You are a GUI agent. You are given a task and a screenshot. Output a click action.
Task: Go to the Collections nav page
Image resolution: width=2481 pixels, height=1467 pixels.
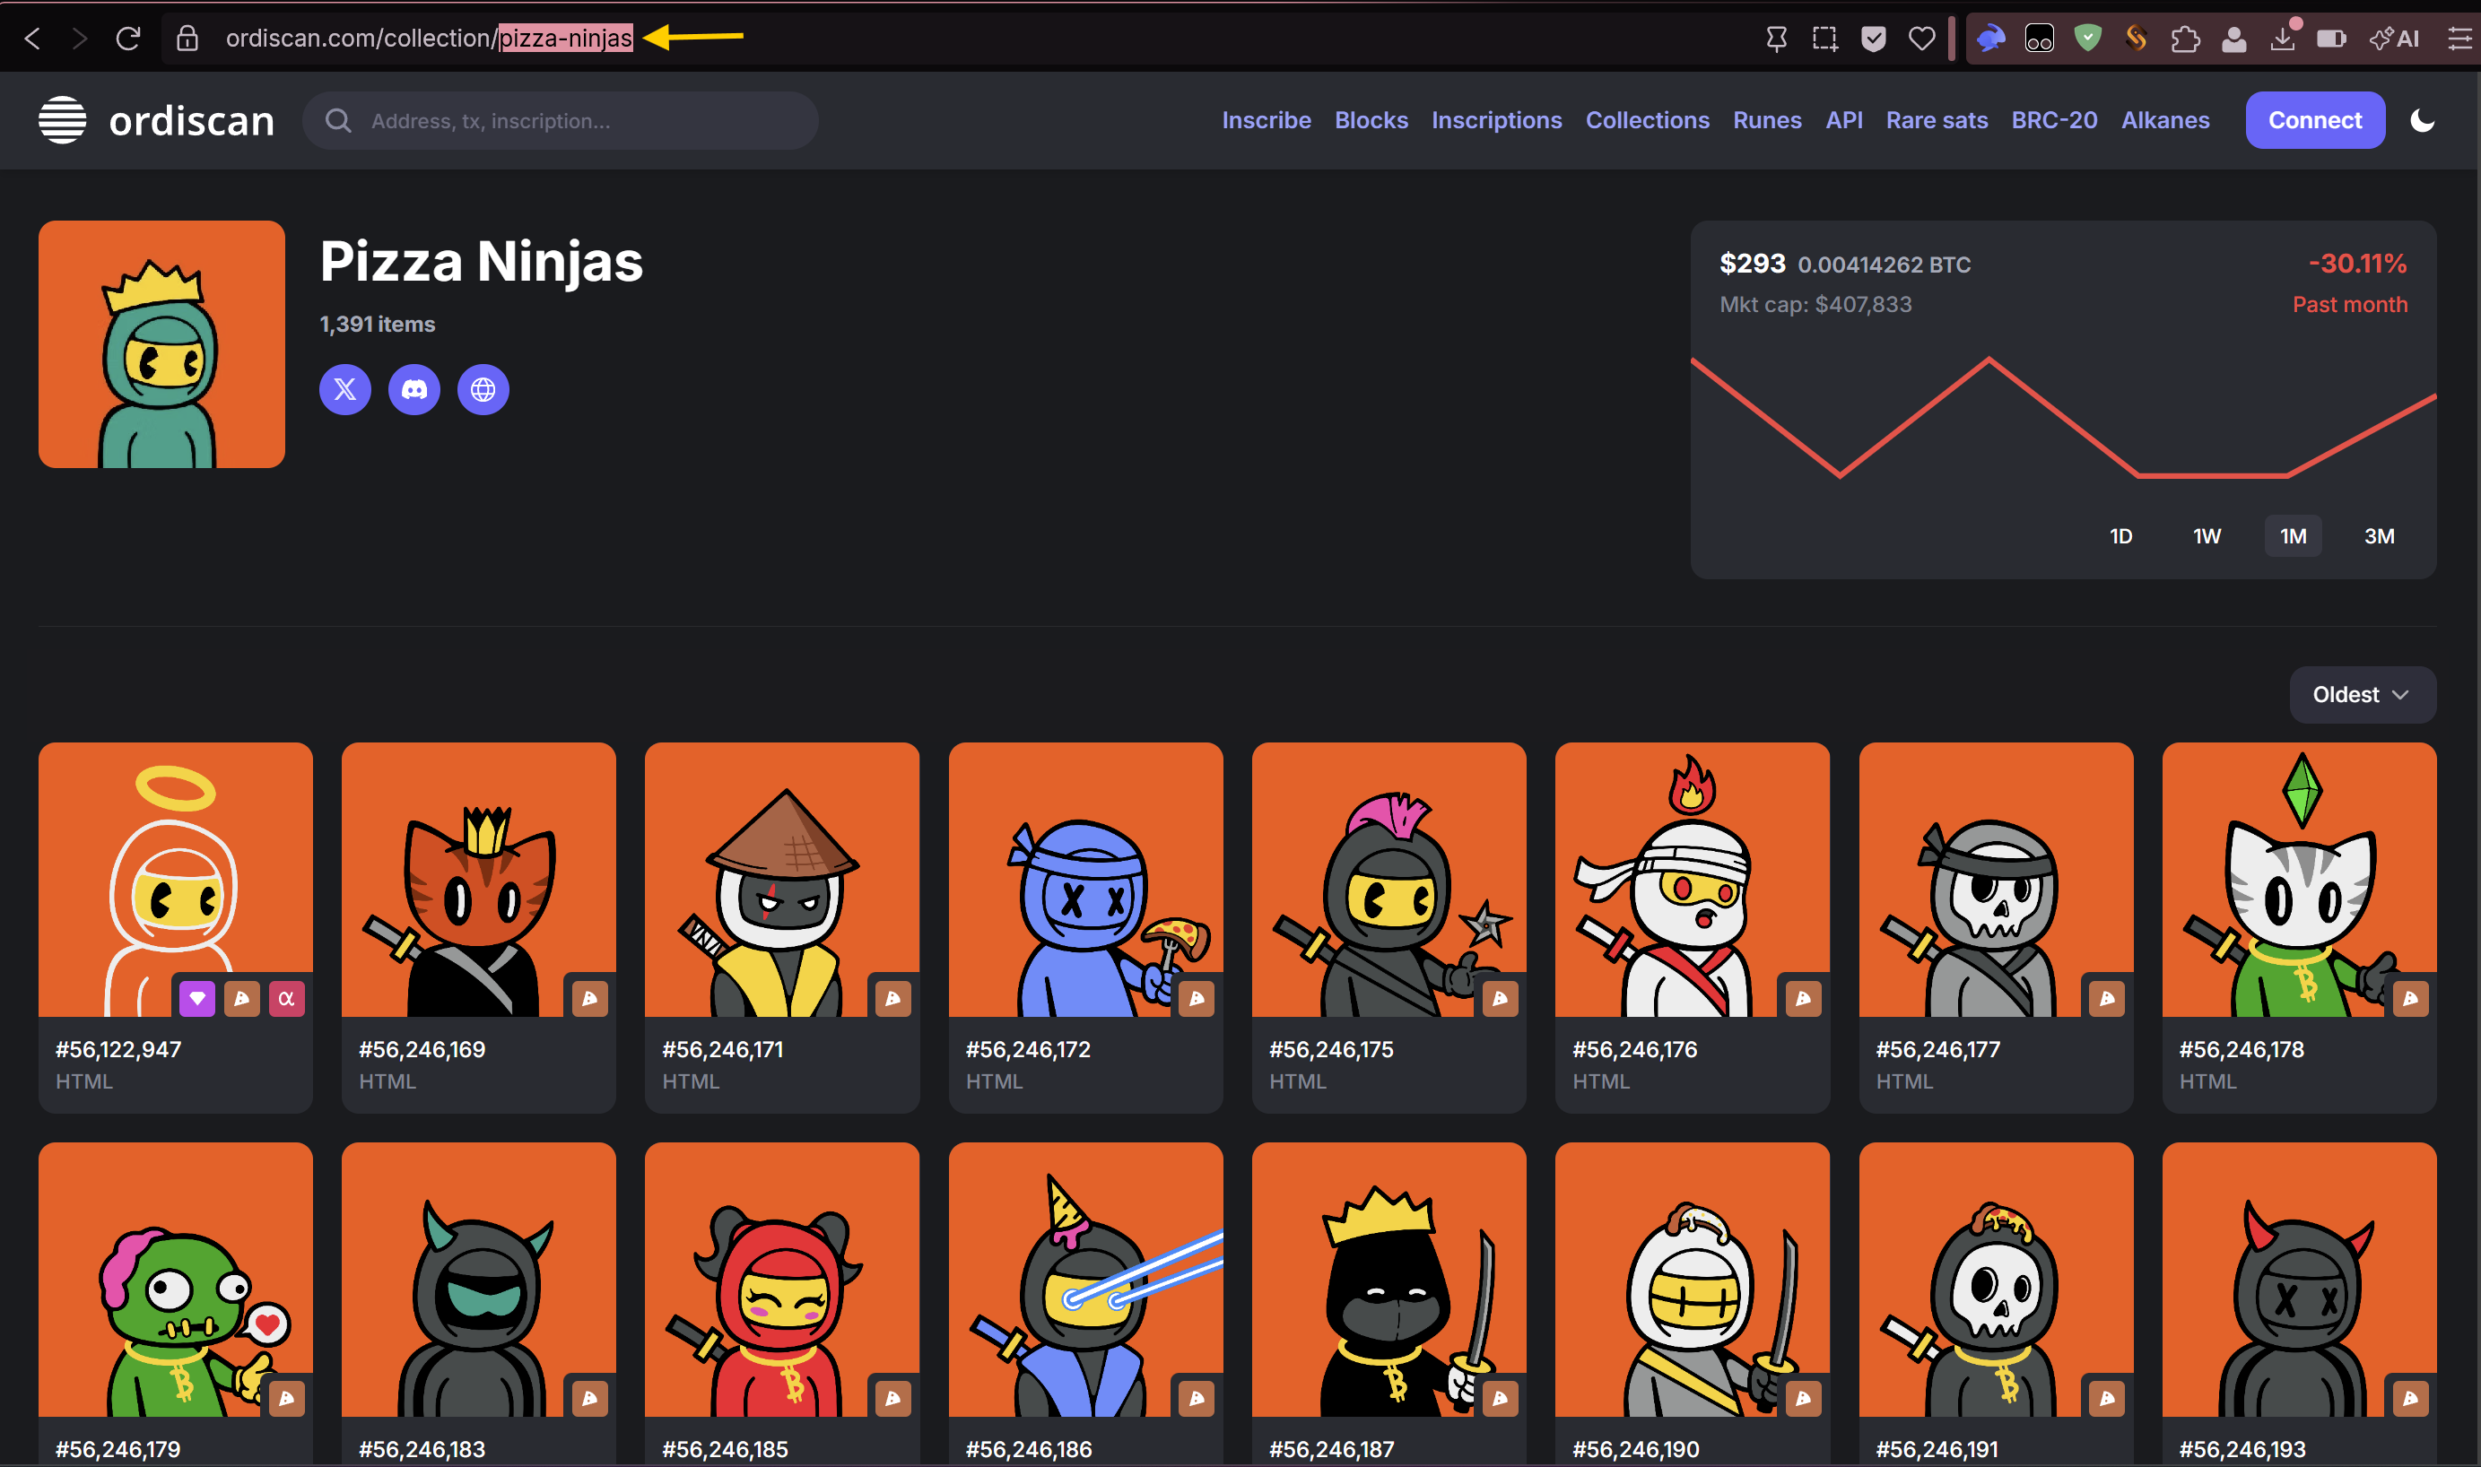coord(1647,120)
